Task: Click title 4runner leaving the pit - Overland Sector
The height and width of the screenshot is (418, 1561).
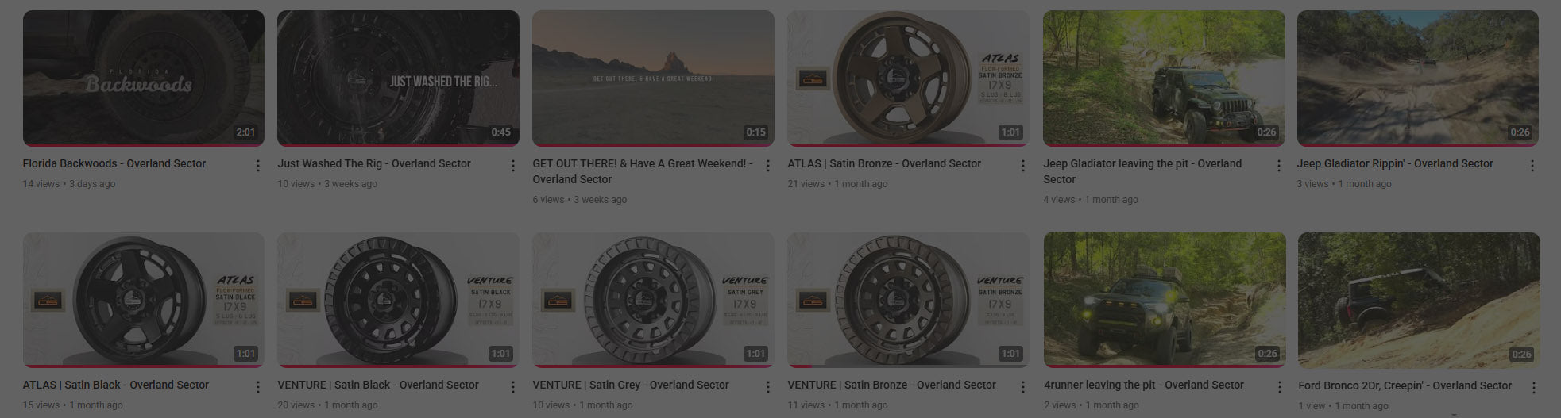Action: [x=1144, y=385]
